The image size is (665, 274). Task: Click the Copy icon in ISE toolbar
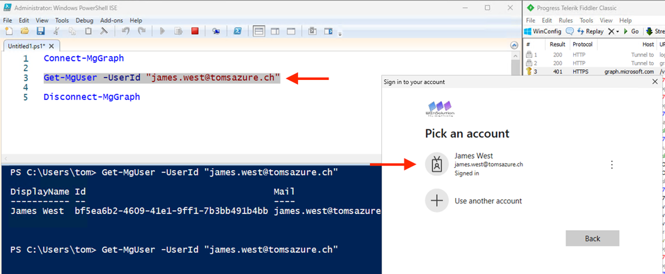point(73,31)
